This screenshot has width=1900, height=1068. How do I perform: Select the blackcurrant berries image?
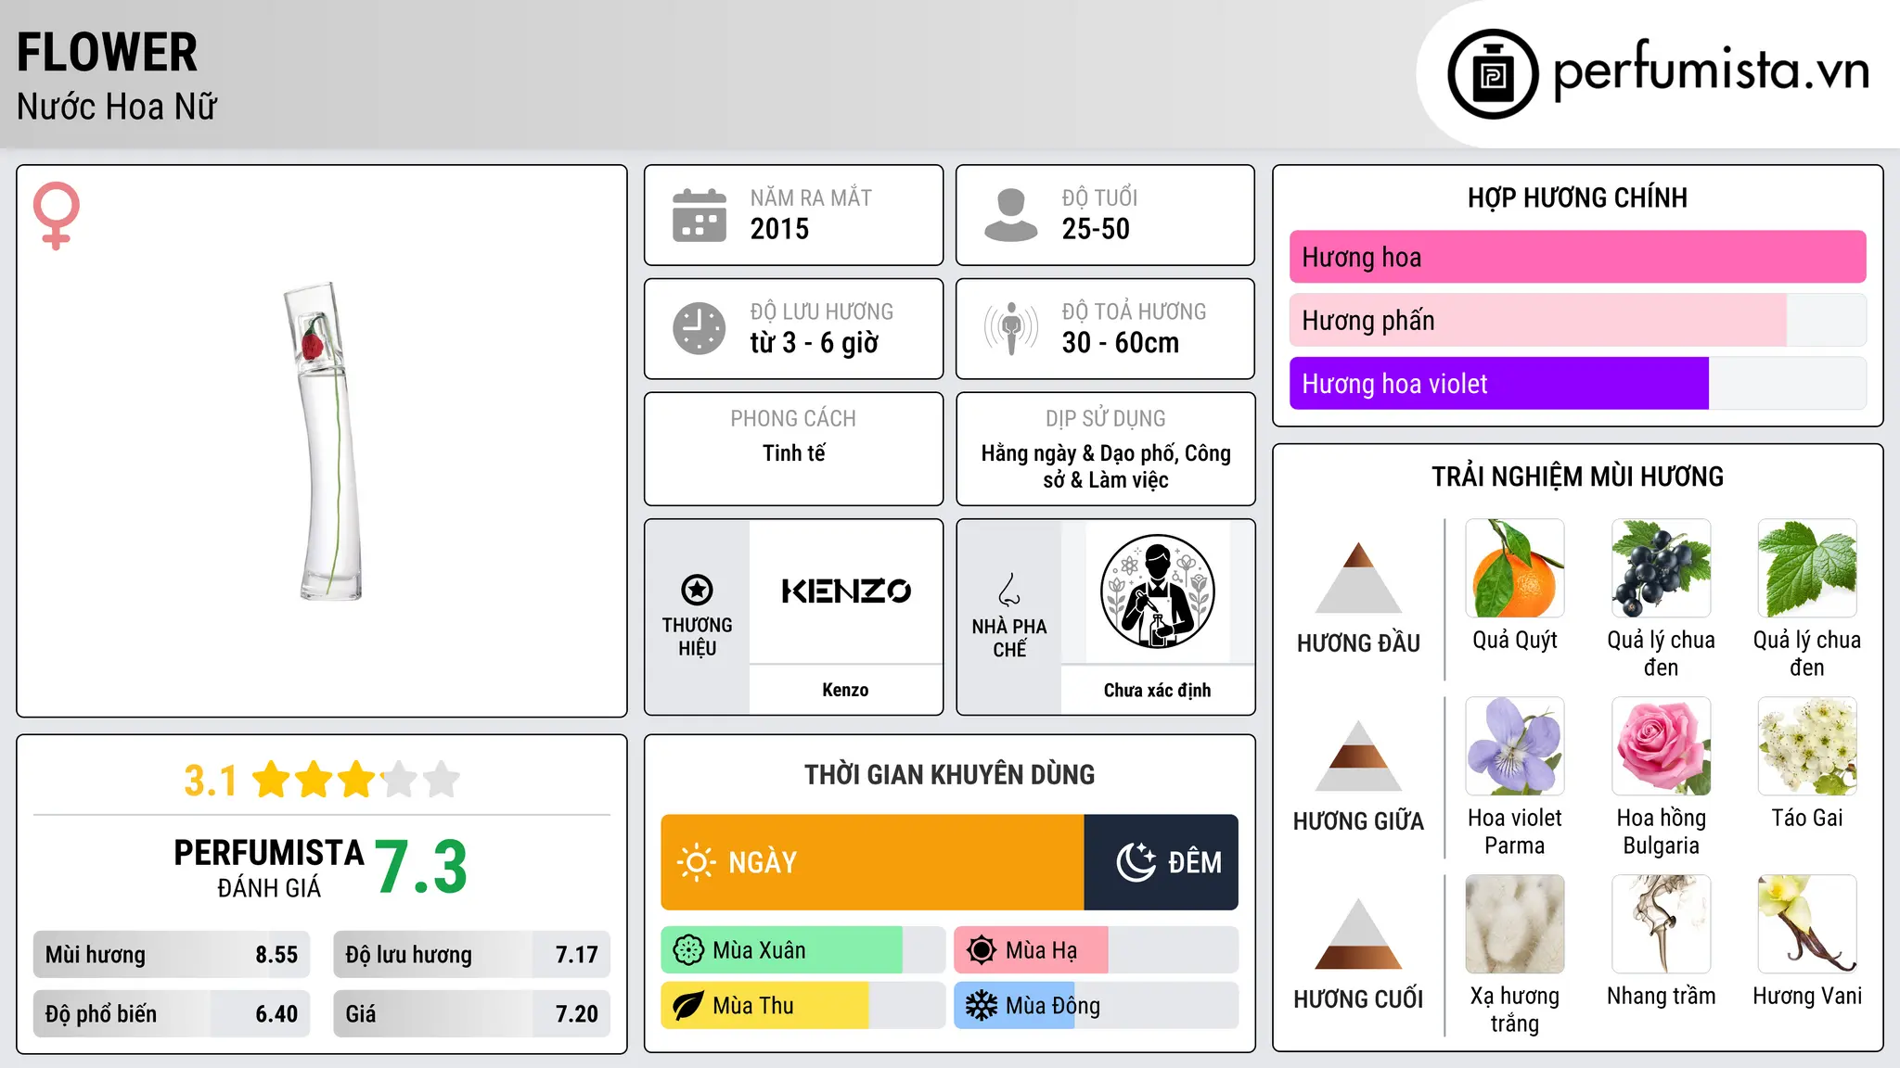[1661, 568]
